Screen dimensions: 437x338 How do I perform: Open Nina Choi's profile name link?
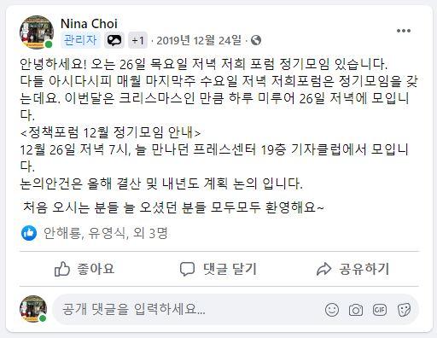tap(89, 24)
